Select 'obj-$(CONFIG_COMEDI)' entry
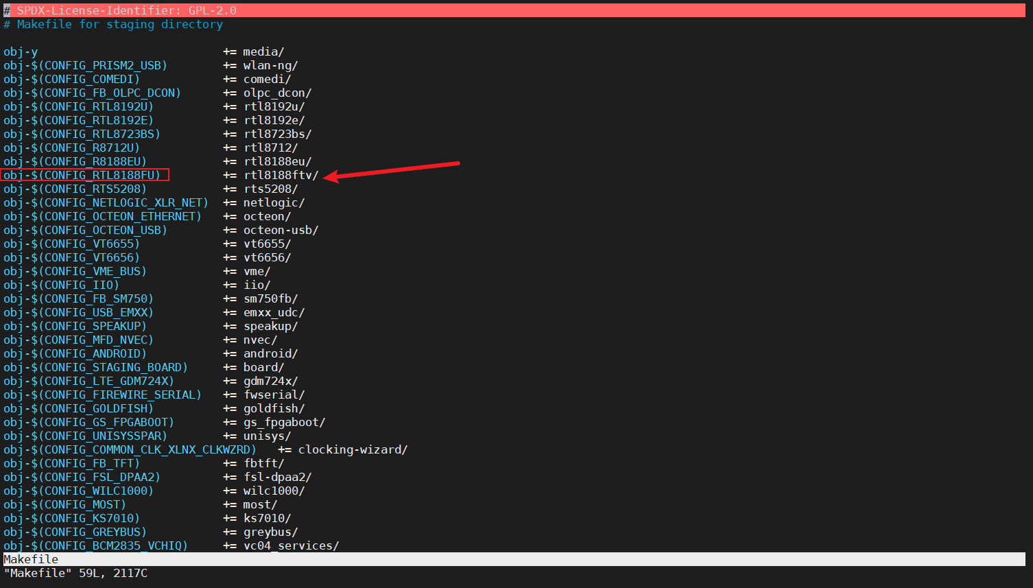 click(72, 79)
